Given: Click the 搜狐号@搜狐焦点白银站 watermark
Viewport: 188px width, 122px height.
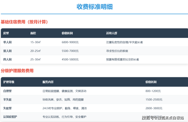Looking at the screenshot, I should (163, 117).
